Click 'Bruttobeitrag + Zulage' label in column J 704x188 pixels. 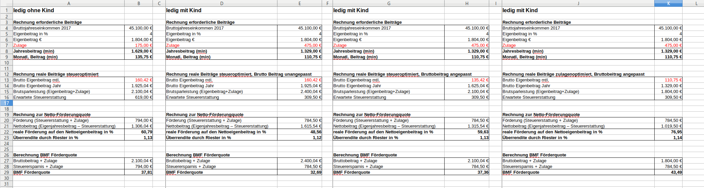pos(524,161)
